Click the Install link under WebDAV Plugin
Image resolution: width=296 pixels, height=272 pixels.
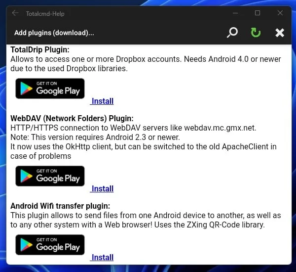(x=102, y=189)
